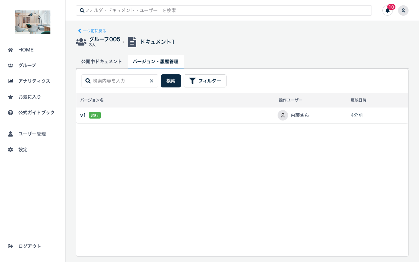Open the notifications bell icon

click(x=387, y=10)
